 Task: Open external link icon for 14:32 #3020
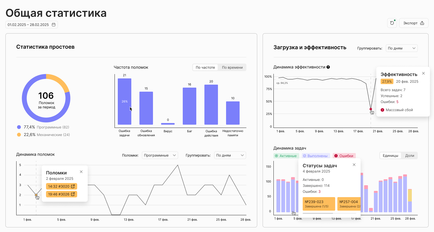(x=73, y=186)
